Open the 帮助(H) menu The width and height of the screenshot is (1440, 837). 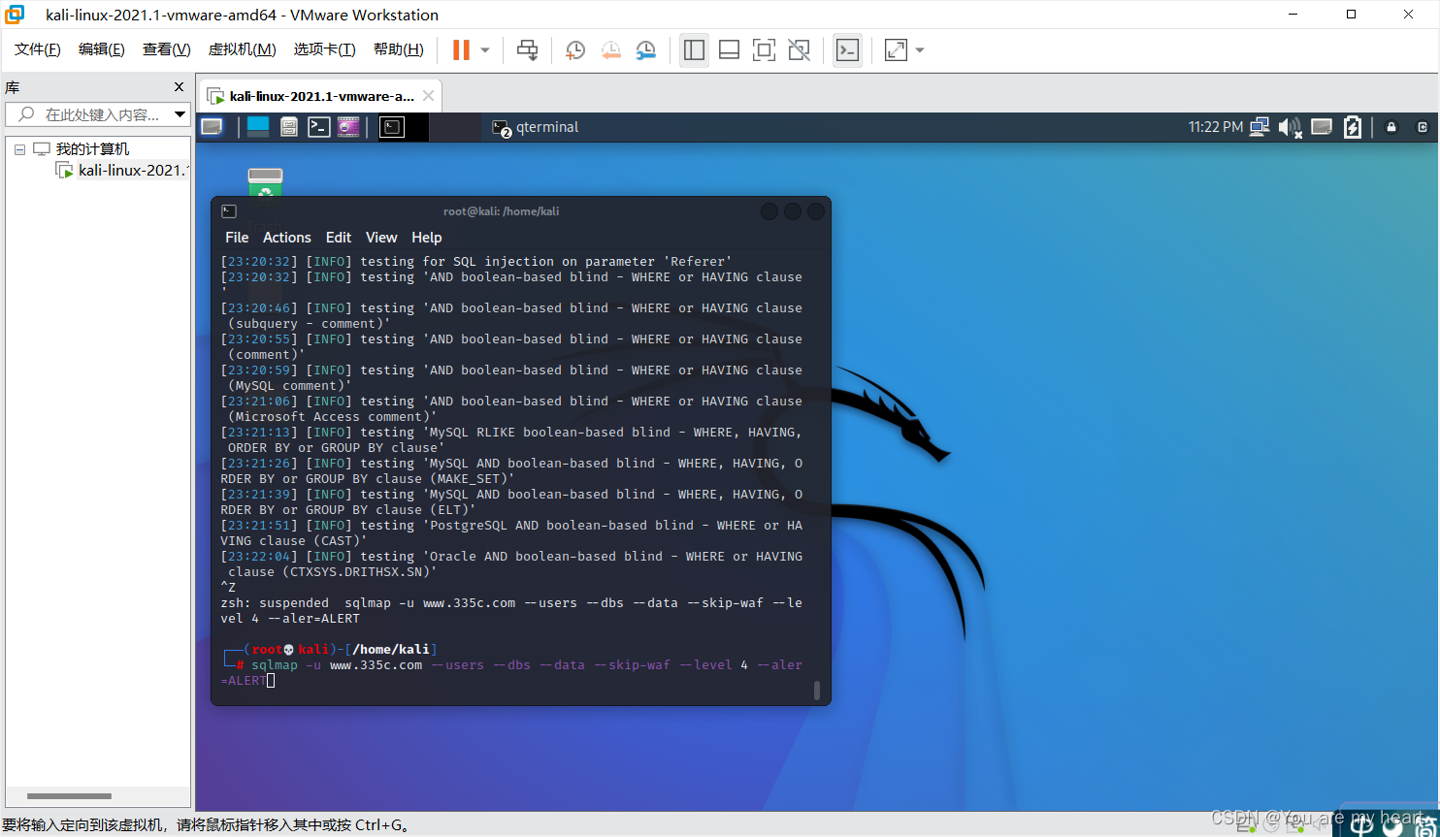point(398,49)
